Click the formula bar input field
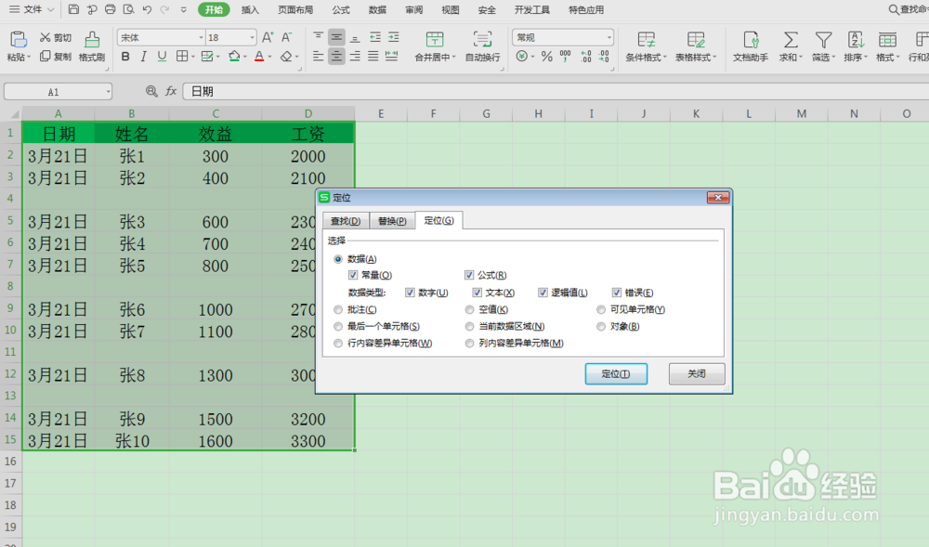This screenshot has width=929, height=547. point(556,91)
